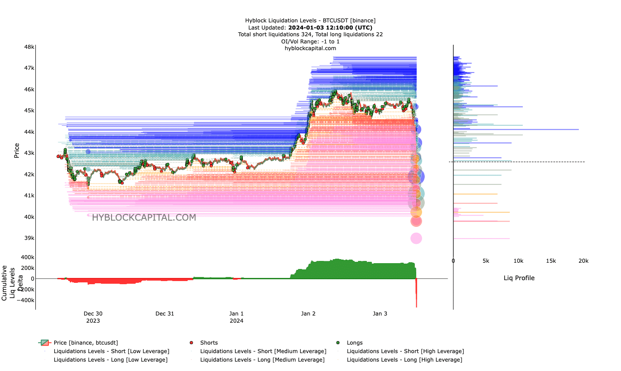
Task: Click the 41k price axis label
Action: pyautogui.click(x=30, y=196)
